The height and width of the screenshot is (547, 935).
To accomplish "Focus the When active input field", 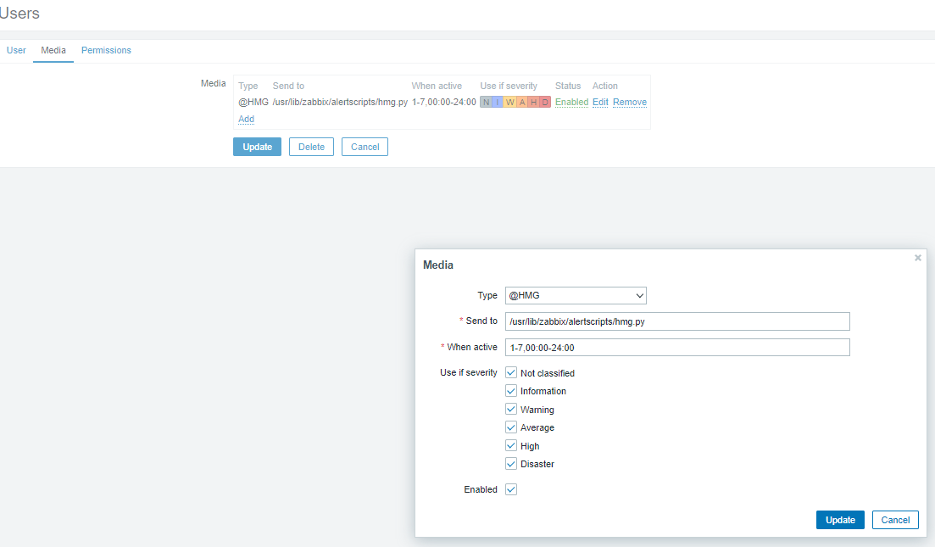I will [x=677, y=347].
